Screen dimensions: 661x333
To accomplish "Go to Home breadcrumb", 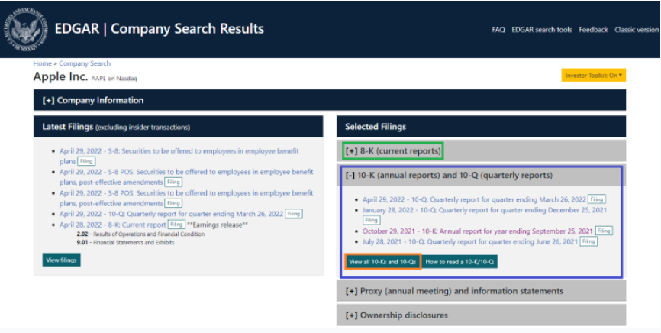I will (x=42, y=63).
